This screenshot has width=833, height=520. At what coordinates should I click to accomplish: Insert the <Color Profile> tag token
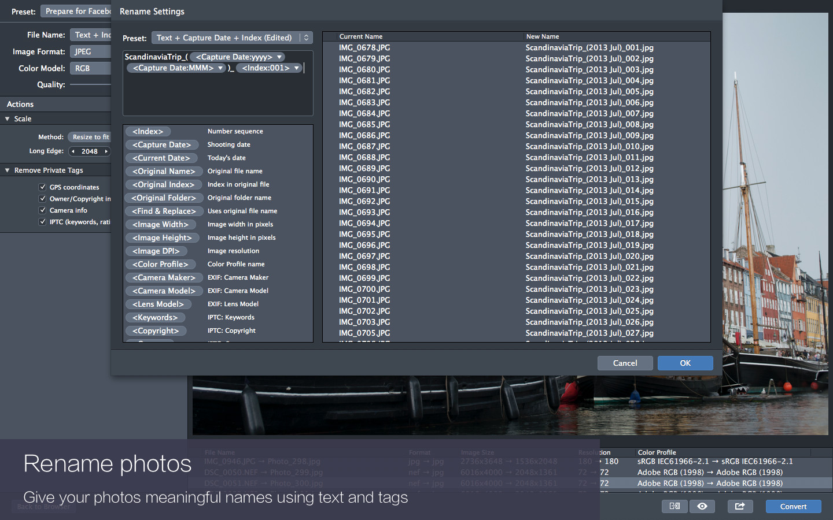(x=161, y=265)
